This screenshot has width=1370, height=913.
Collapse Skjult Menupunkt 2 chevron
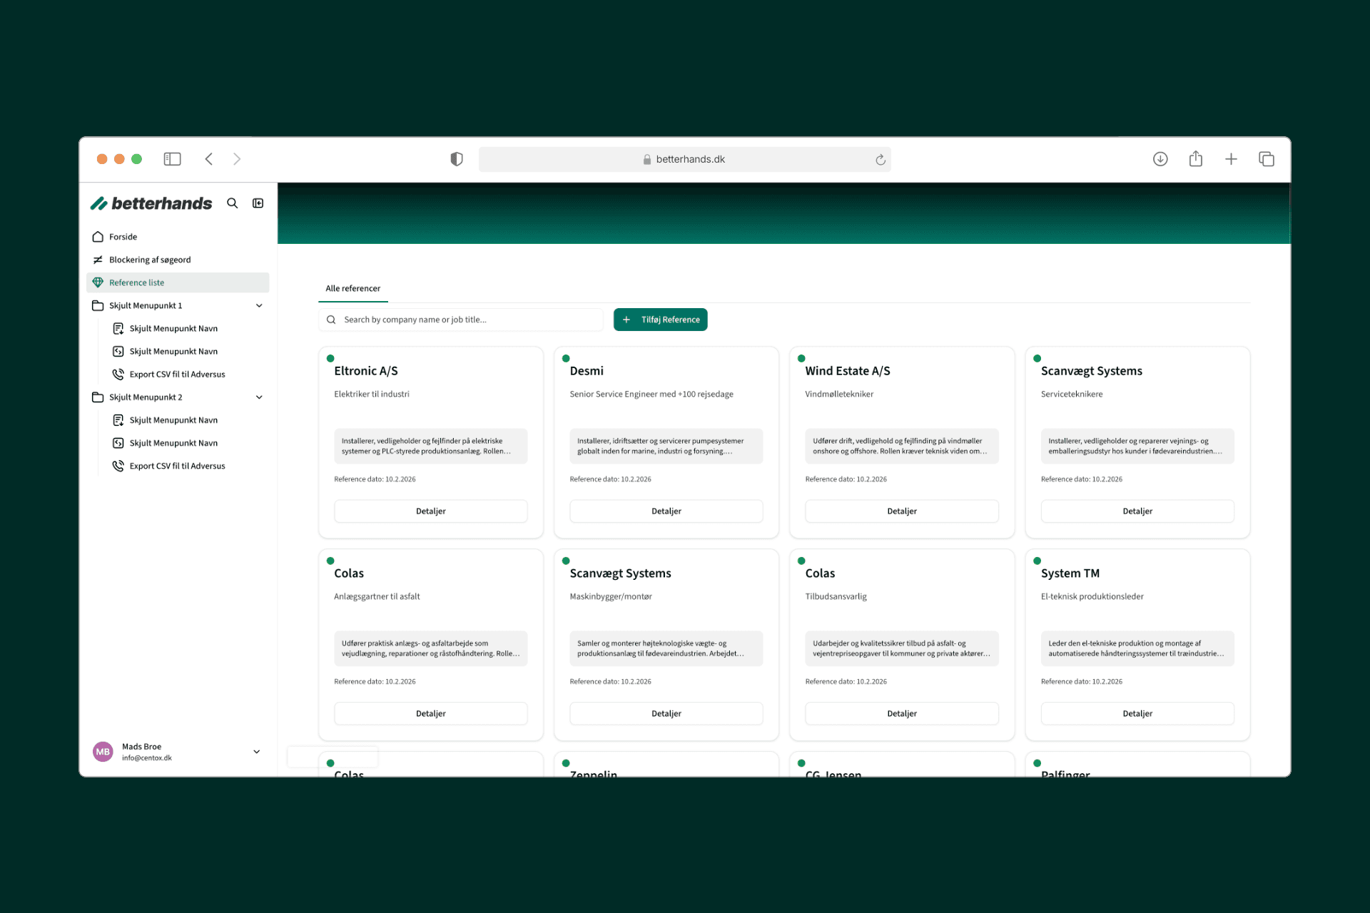coord(259,397)
